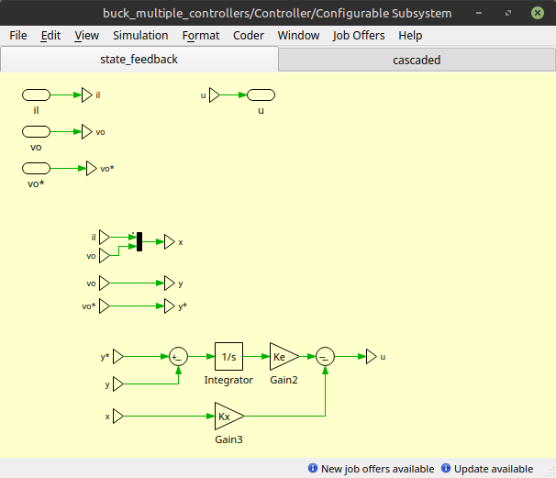556x478 pixels.
Task: Open the Help menu
Action: (410, 36)
